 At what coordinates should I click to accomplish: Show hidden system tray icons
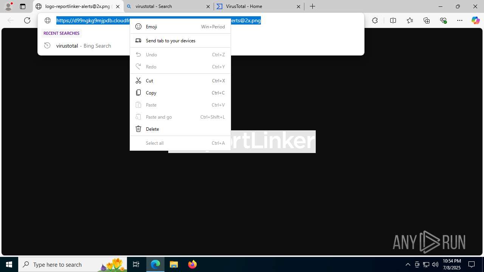408,264
